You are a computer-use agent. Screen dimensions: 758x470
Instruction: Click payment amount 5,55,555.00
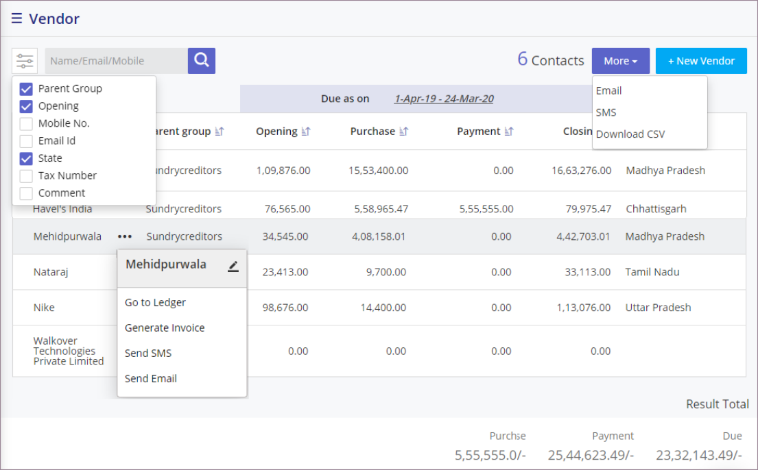486,209
